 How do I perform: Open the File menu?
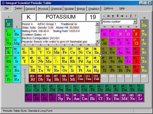6,8
